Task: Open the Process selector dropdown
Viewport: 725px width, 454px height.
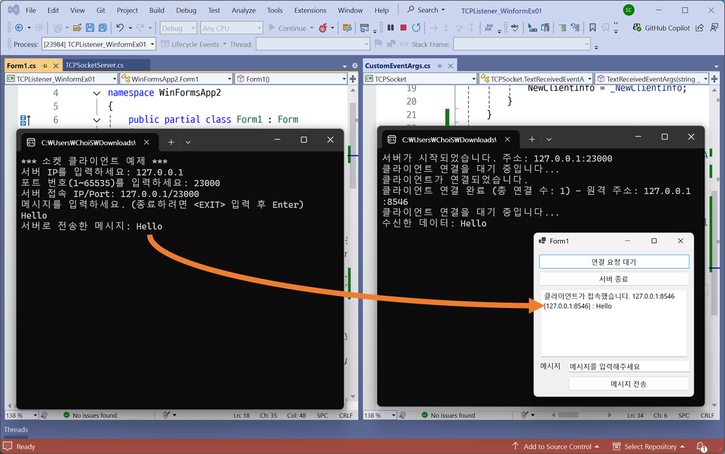Action: click(99, 44)
